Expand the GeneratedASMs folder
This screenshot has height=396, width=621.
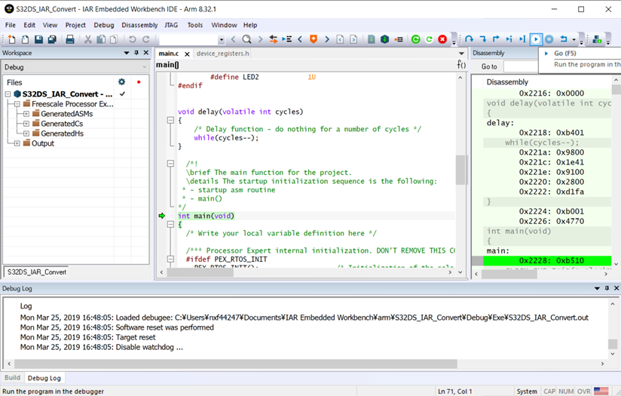coord(26,114)
